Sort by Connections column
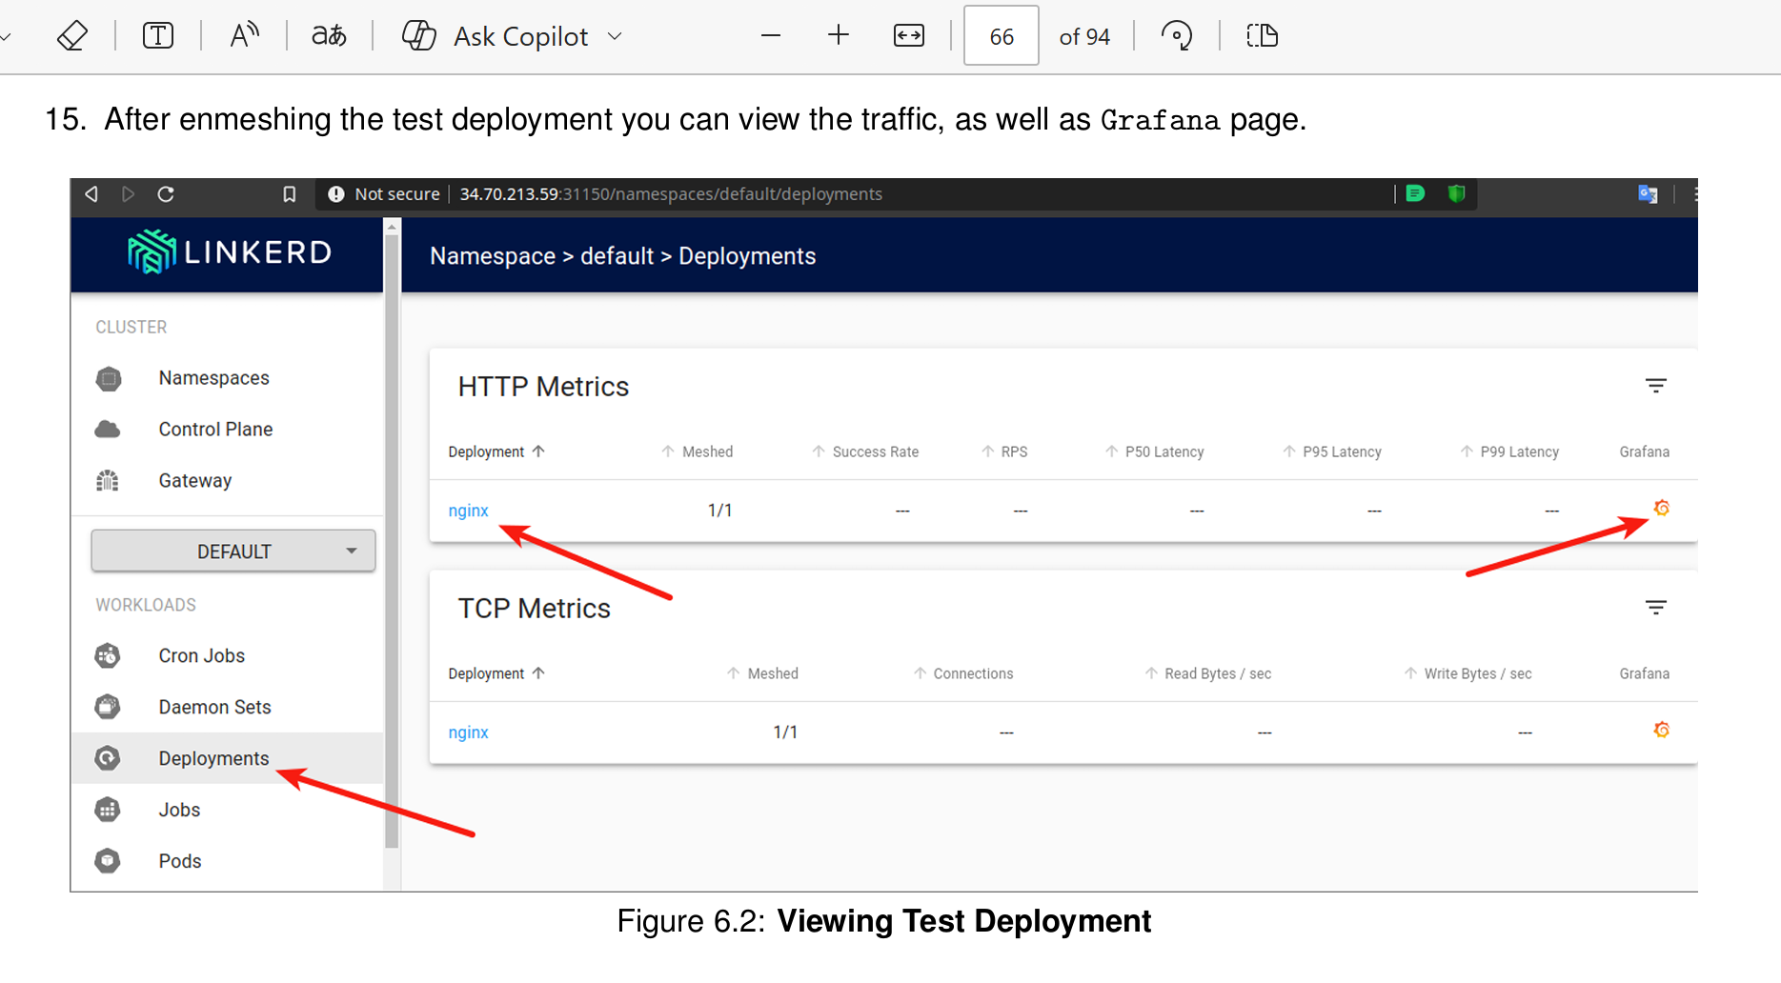 (963, 673)
